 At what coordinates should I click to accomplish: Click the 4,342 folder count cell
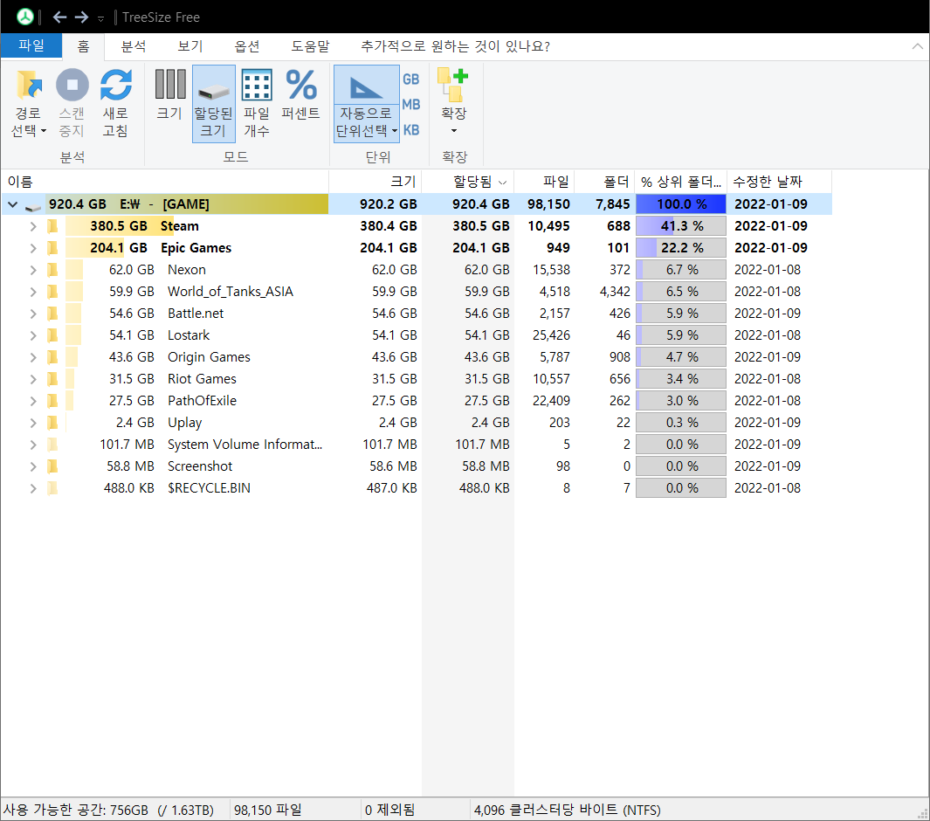(x=615, y=292)
